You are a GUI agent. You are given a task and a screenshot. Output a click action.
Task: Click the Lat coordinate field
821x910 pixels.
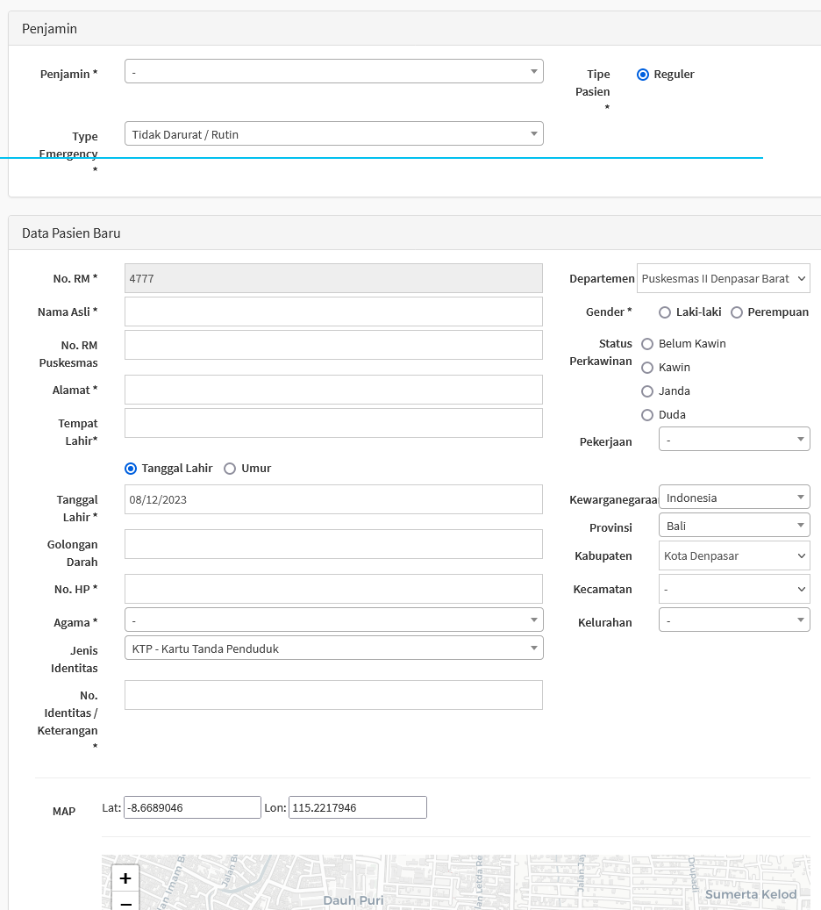click(192, 807)
